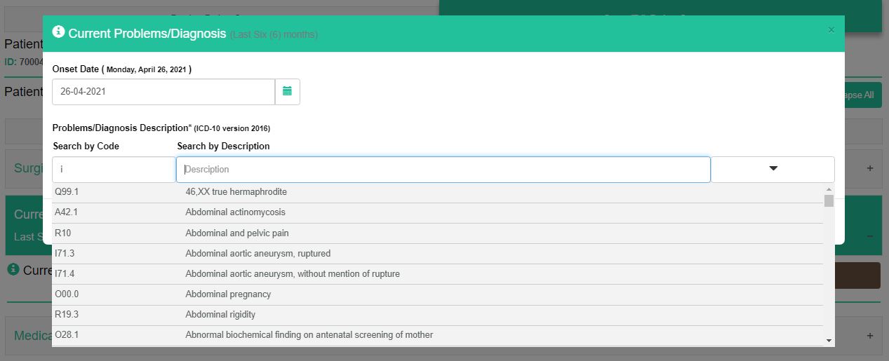Click scroll down arrow in results list

(x=829, y=340)
